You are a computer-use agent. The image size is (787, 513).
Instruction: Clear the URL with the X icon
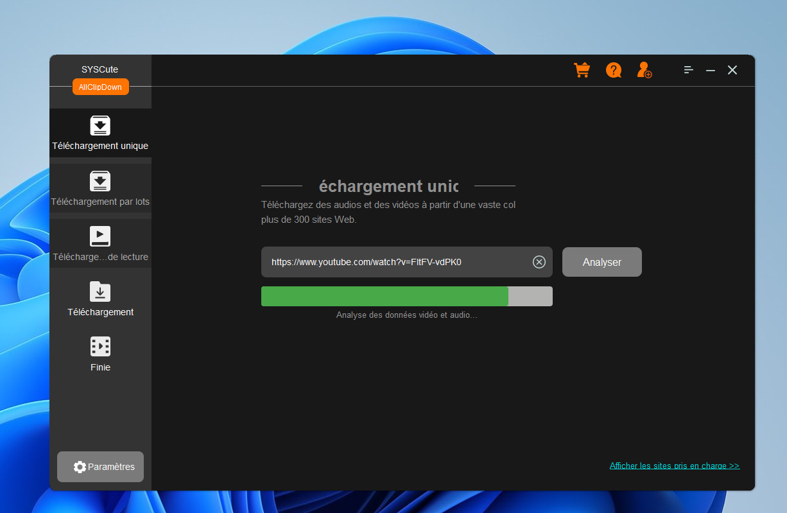click(x=539, y=262)
